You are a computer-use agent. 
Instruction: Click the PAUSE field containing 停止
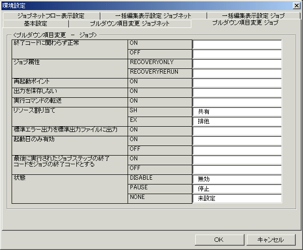click(x=237, y=189)
